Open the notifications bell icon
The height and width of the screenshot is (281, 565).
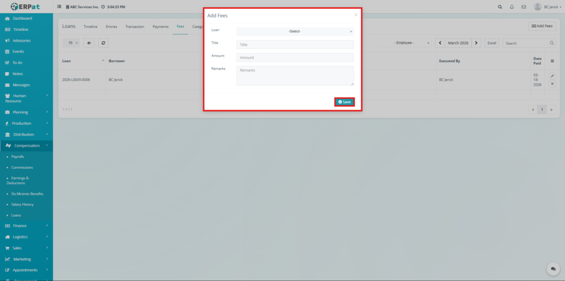coord(511,7)
